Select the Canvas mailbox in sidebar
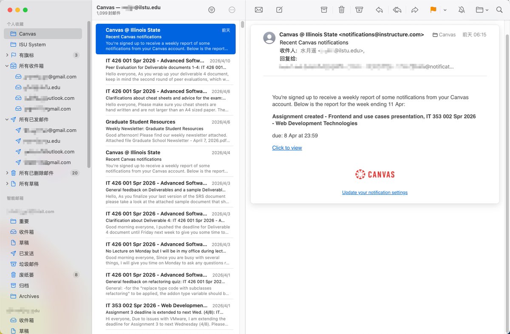This screenshot has width=510, height=334. [43, 34]
